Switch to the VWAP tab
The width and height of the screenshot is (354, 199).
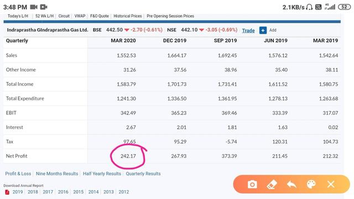coord(80,16)
